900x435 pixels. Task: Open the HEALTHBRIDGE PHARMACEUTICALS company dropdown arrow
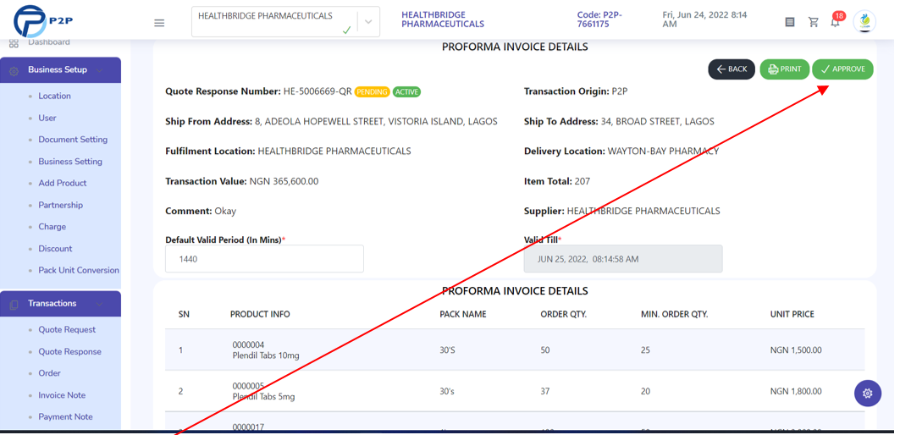(368, 22)
